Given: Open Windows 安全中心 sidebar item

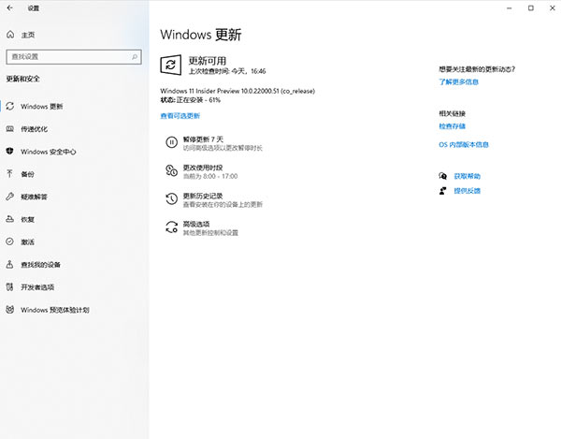Looking at the screenshot, I should coord(49,152).
